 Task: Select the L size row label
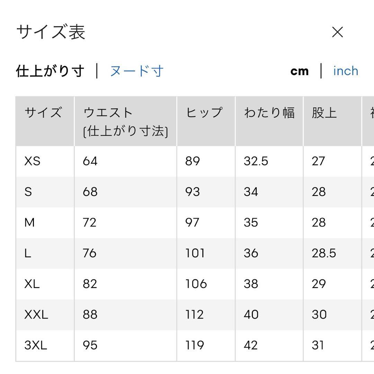[28, 253]
